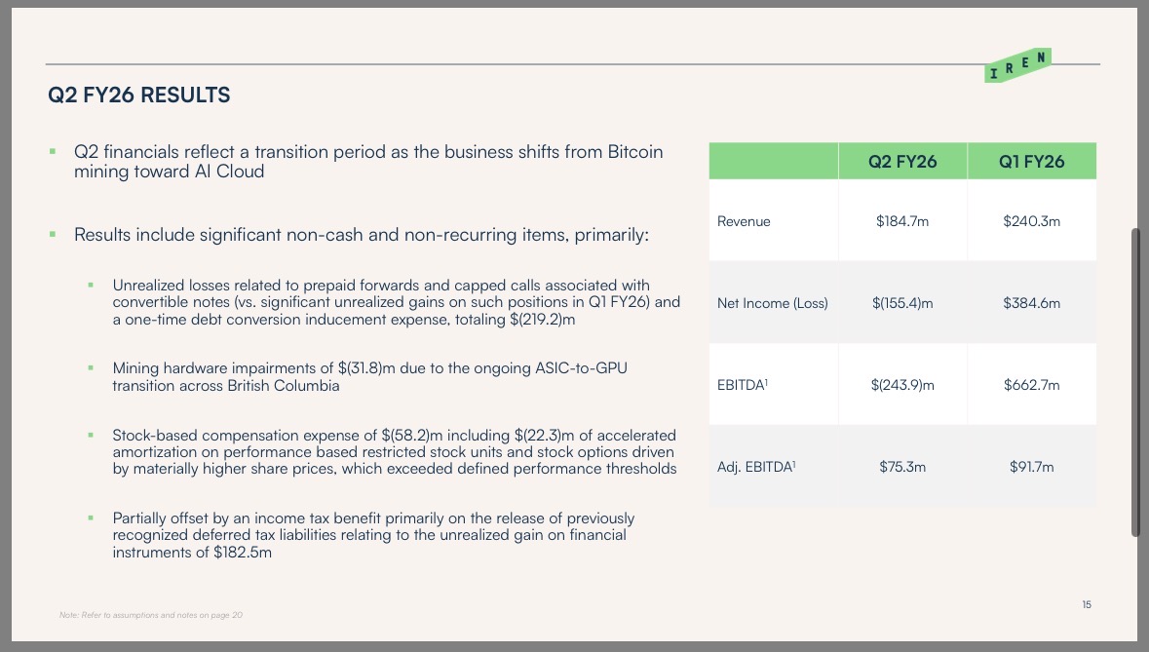Click the Q2 FY26 RESULTS slide title
The height and width of the screenshot is (652, 1149).
(x=139, y=96)
